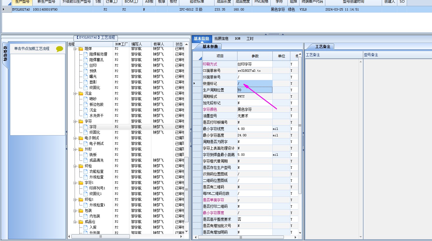432x241 pixels.
Task: Collapse the 成品仓 tree node
Action: click(x=75, y=222)
